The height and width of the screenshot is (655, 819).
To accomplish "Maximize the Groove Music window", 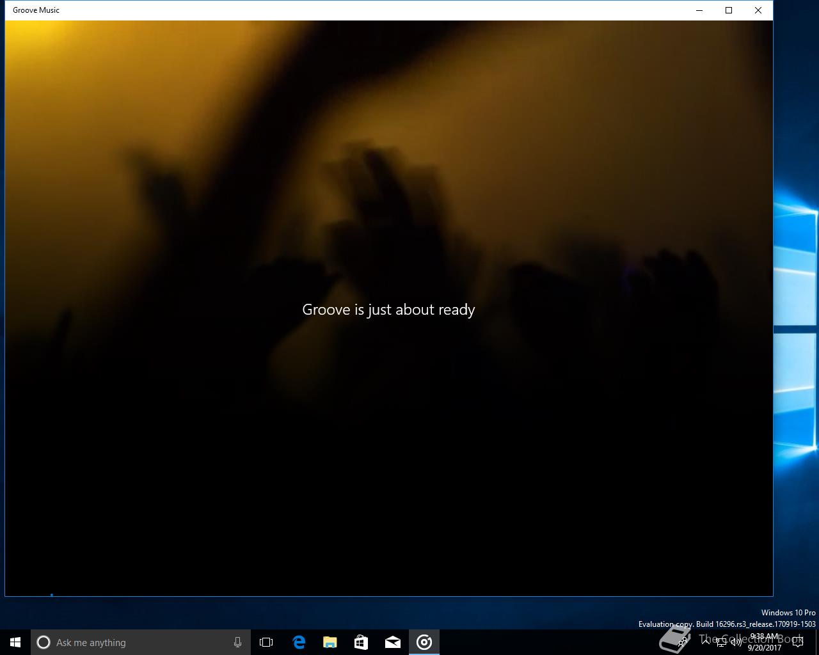I will point(729,10).
